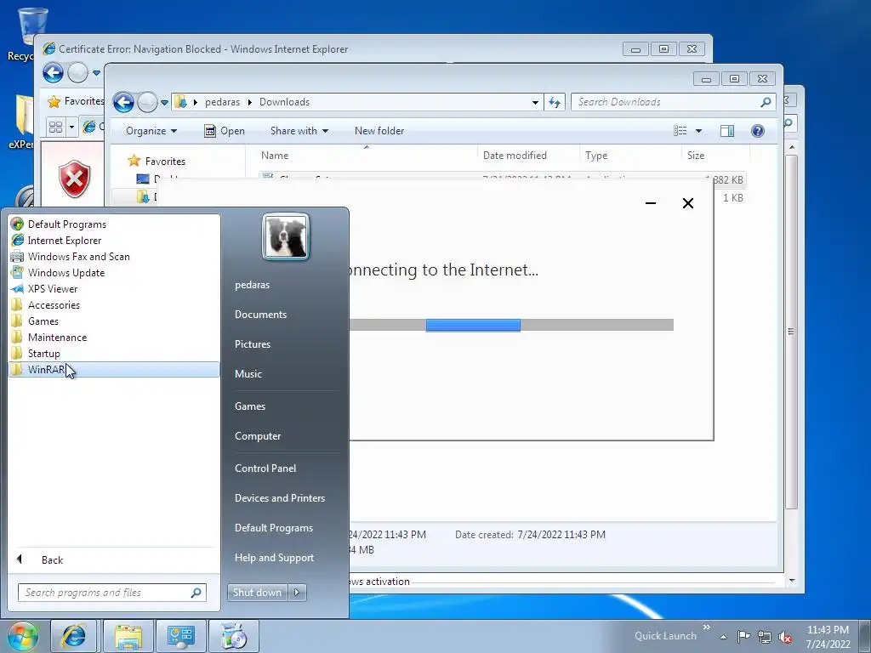
Task: Toggle the preview pane icon
Action: [x=727, y=130]
